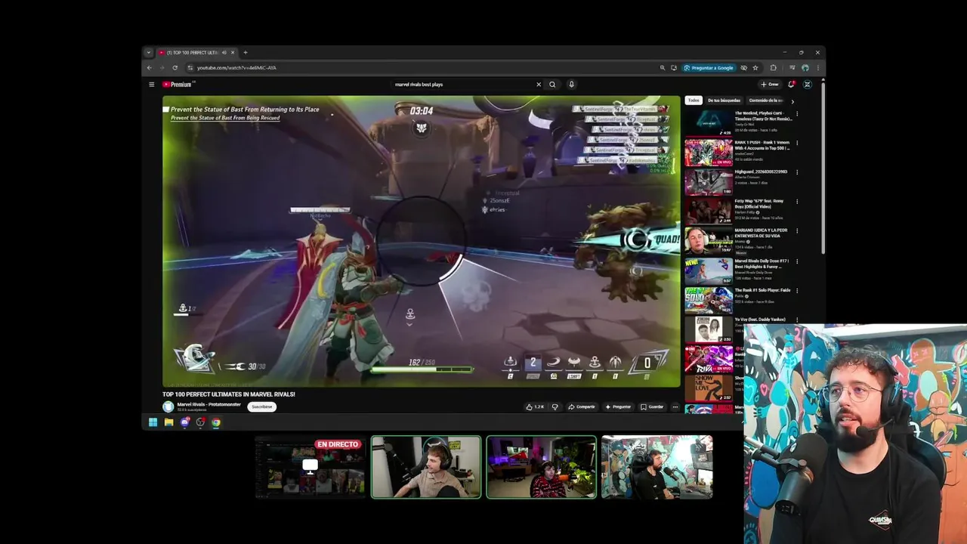Select the Contenido de la chip
The width and height of the screenshot is (967, 544).
point(765,100)
